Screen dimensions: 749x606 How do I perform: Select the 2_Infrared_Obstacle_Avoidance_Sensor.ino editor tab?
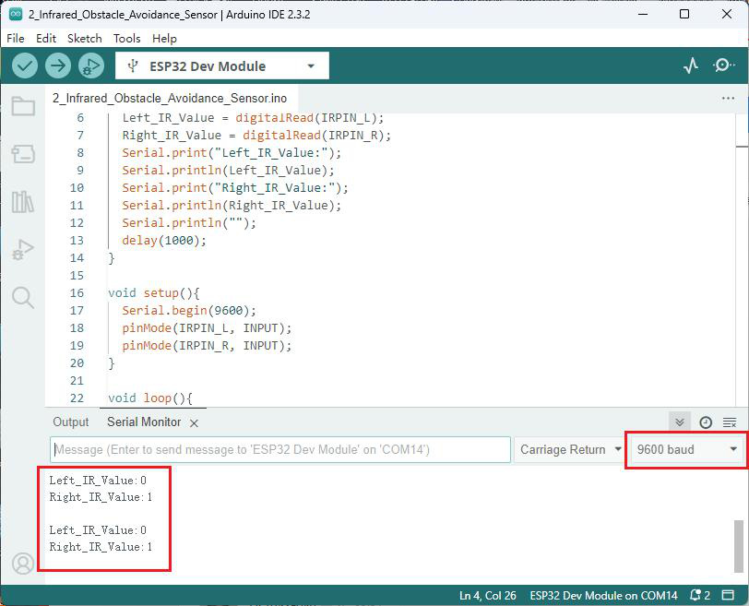(170, 99)
